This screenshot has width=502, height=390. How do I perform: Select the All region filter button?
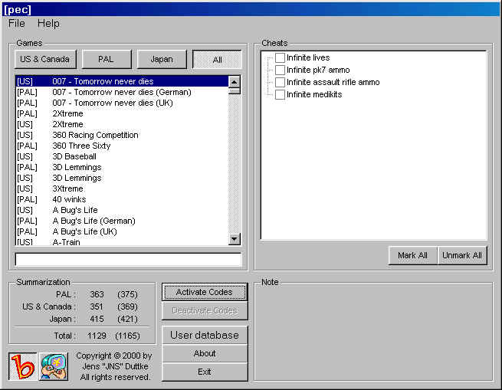click(217, 60)
